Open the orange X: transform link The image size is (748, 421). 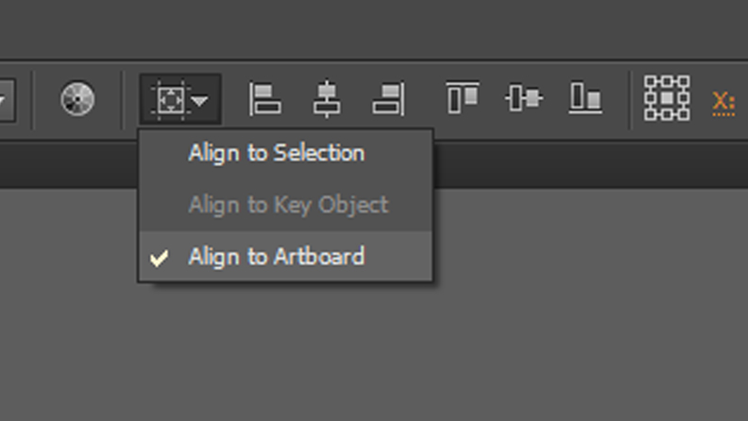[x=722, y=101]
